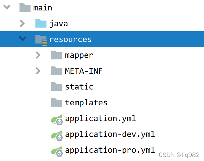Image resolution: width=204 pixels, height=161 pixels.
Task: Click the static folder icon
Action: pyautogui.click(x=57, y=87)
